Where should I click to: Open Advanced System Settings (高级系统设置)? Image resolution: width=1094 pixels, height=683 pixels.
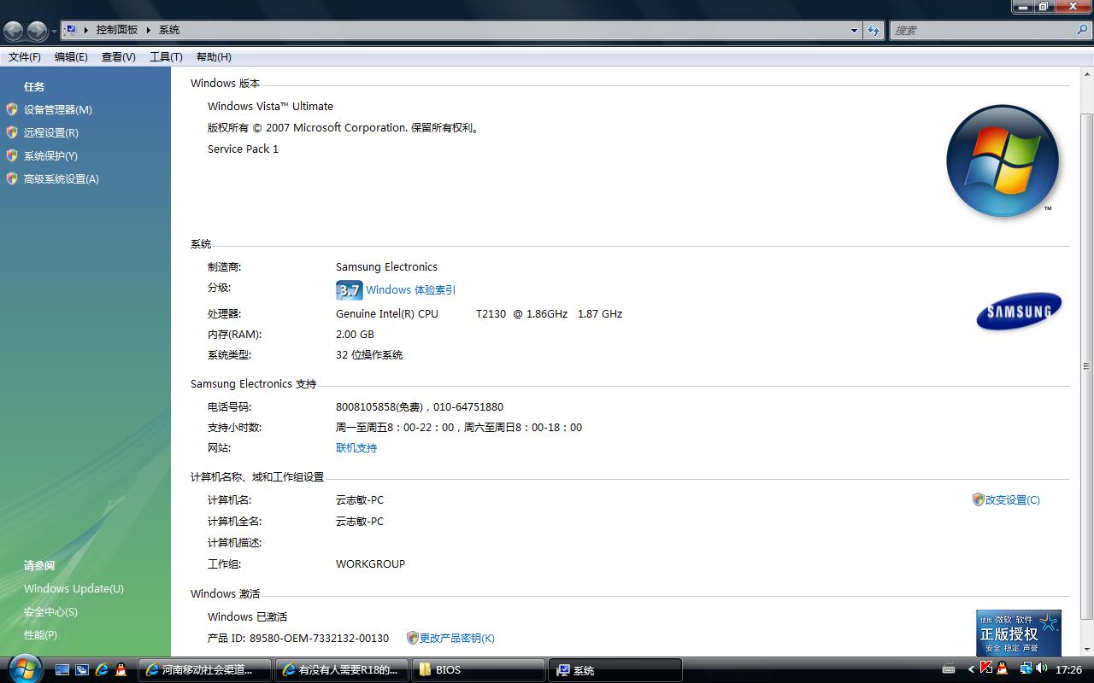[62, 178]
